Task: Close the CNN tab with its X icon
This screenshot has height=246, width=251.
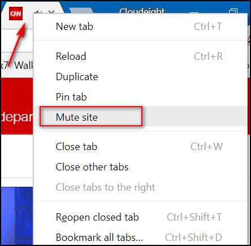Action: 51,12
